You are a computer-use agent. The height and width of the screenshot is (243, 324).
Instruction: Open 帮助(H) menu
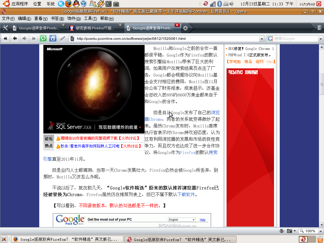click(x=107, y=19)
